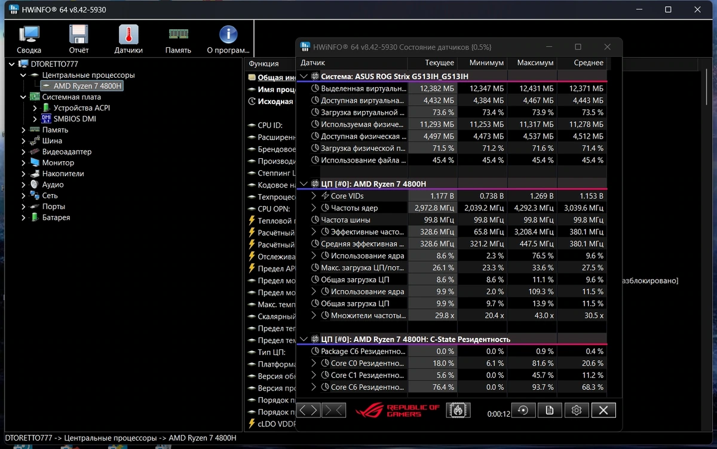Image resolution: width=717 pixels, height=449 pixels.
Task: Expand the Батарея tree node
Action: pyautogui.click(x=23, y=217)
